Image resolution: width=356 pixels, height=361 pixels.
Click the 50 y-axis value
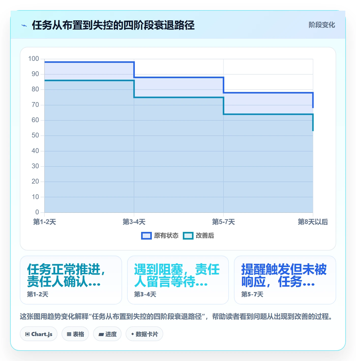pos(35,135)
